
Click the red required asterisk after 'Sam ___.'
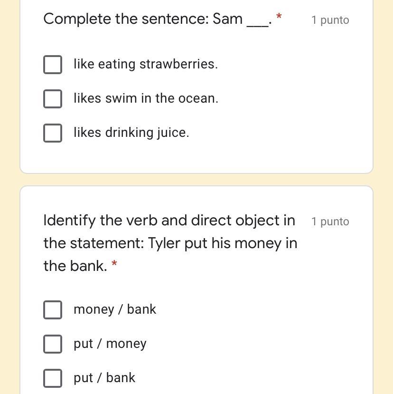279,16
